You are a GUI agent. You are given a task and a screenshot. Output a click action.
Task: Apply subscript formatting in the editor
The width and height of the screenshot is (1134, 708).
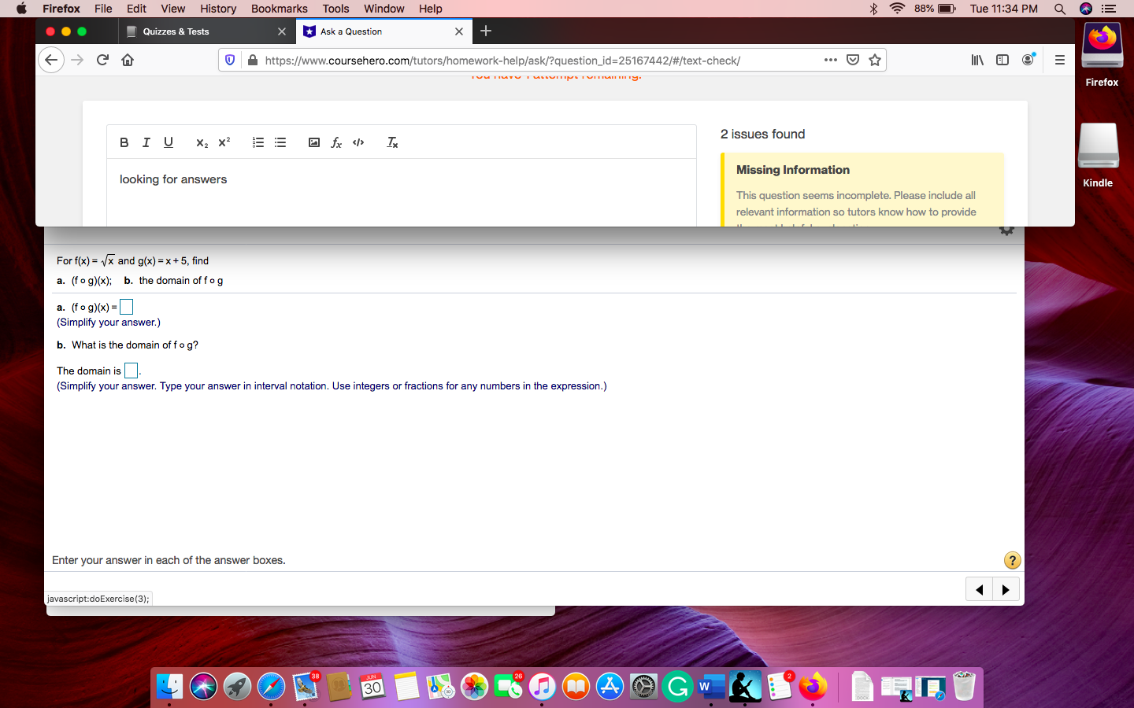(x=202, y=142)
